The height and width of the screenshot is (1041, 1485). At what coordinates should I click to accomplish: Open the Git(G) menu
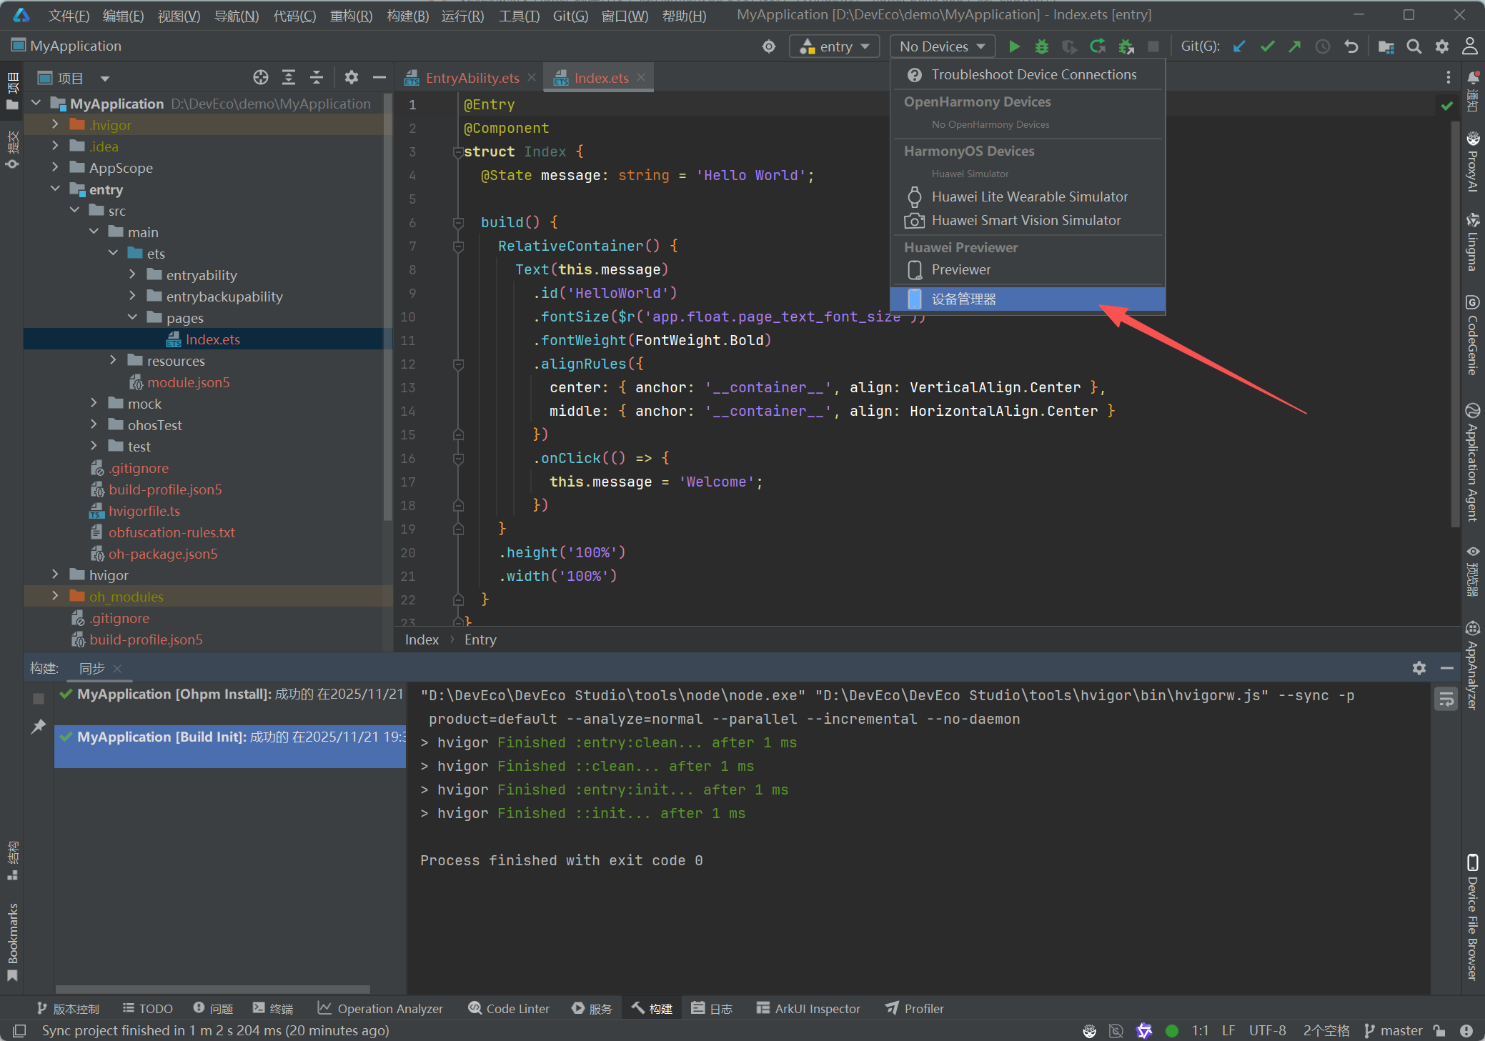click(x=570, y=16)
